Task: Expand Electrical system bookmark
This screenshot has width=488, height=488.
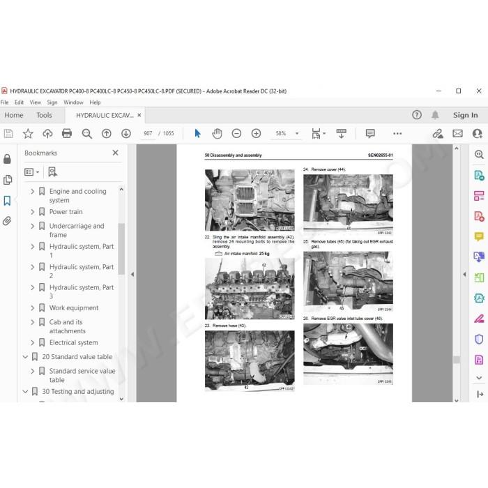Action: (x=32, y=343)
